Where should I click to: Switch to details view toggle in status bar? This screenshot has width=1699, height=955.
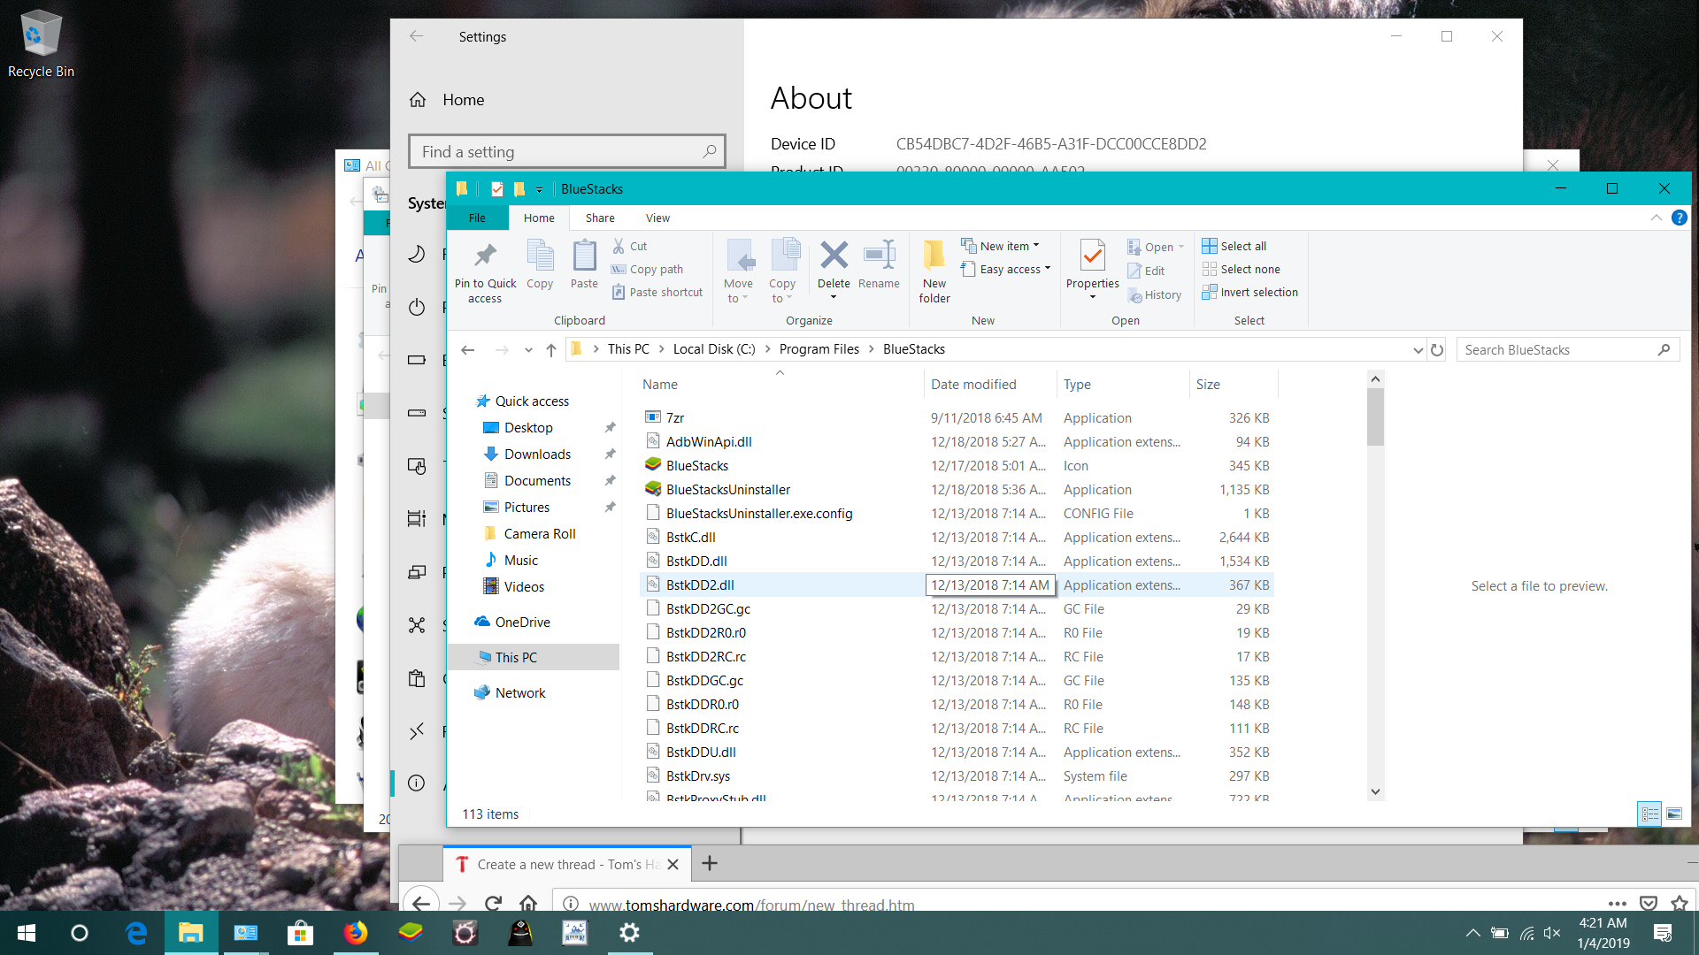pyautogui.click(x=1650, y=814)
